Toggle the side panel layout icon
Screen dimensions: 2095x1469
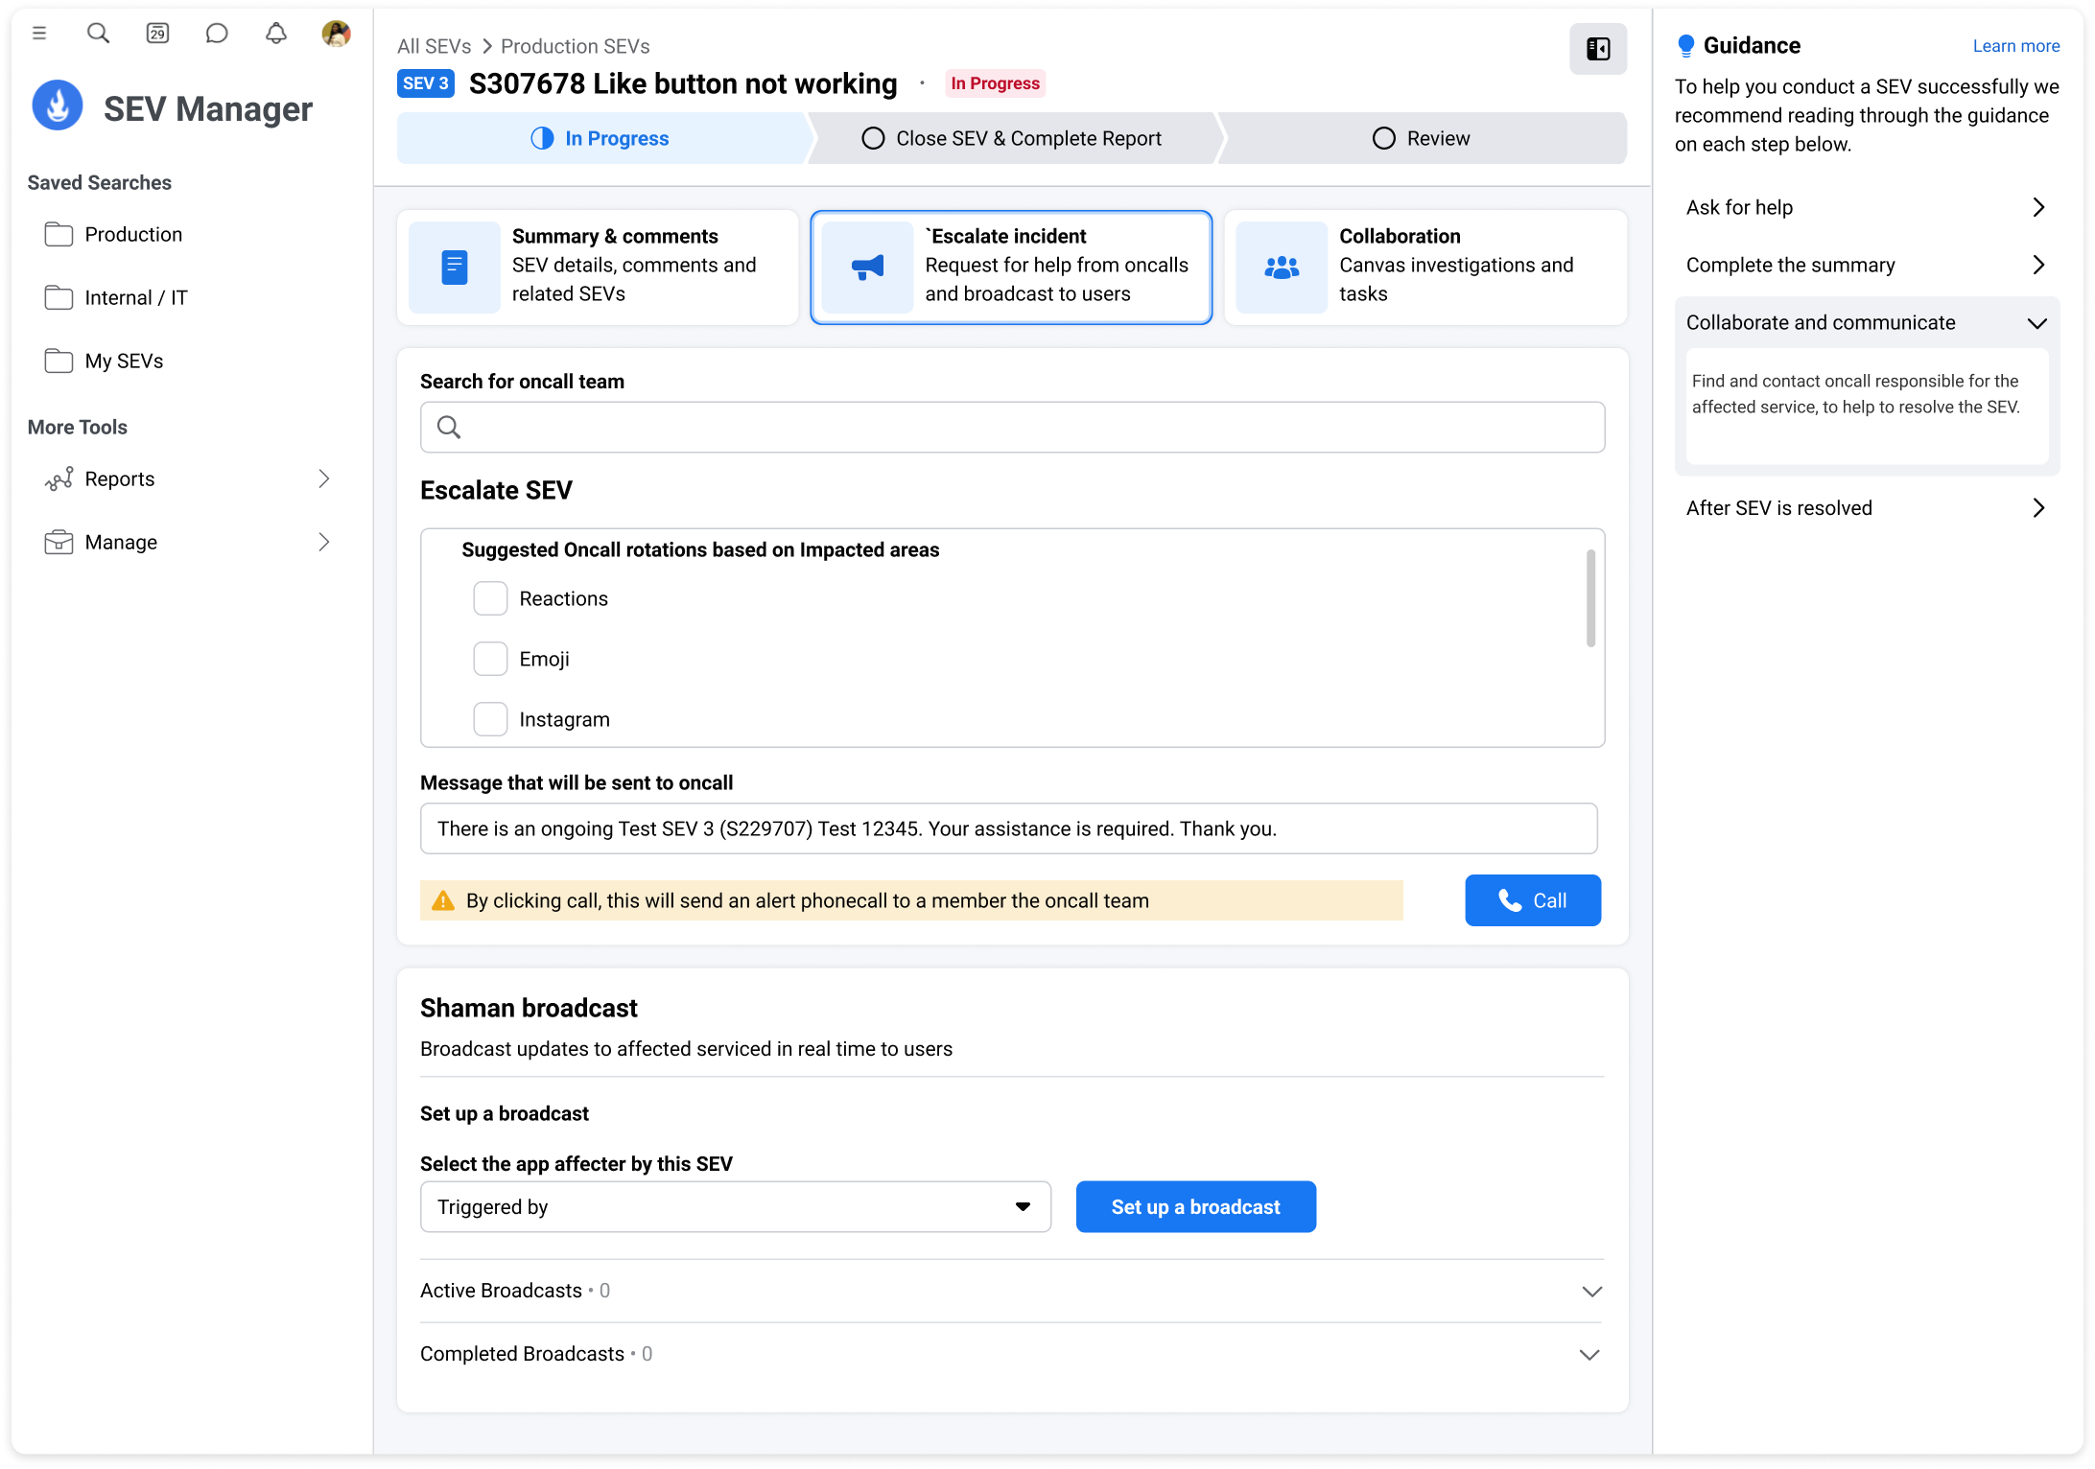tap(1597, 49)
